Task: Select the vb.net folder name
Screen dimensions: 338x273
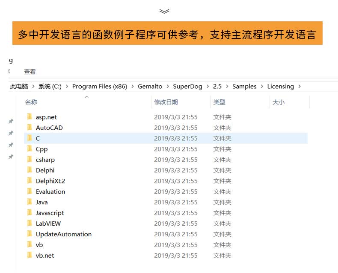Action: 45,256
